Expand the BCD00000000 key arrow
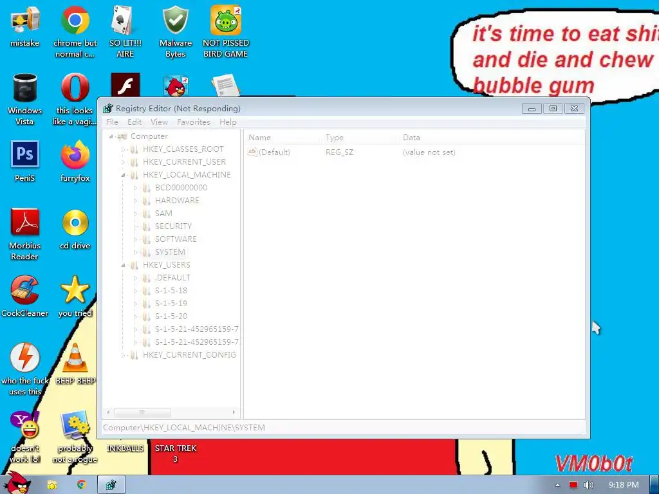The image size is (659, 494). pos(135,188)
